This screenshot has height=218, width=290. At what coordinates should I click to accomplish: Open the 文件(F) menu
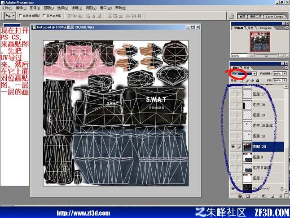[7, 8]
